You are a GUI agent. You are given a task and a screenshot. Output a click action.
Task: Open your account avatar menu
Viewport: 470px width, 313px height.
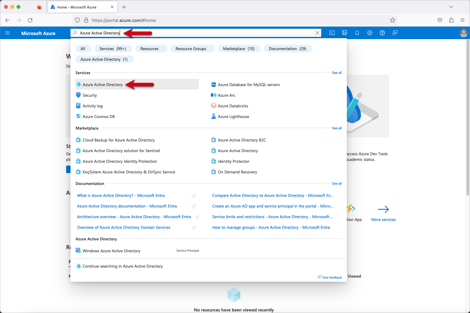tap(464, 33)
